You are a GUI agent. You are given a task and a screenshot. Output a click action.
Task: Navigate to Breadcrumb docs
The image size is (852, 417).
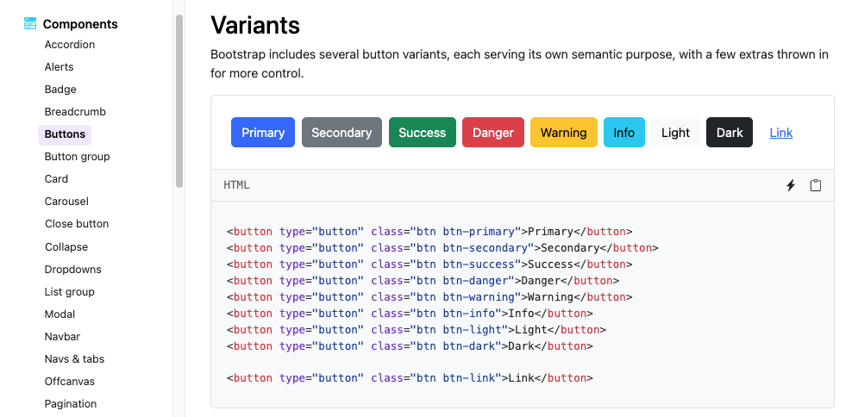(x=75, y=112)
